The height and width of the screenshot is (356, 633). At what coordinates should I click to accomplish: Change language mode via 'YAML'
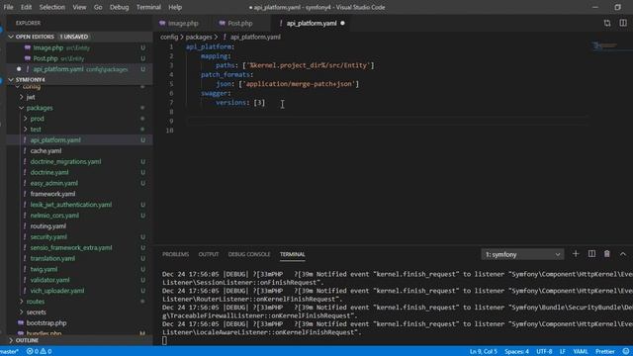click(581, 352)
